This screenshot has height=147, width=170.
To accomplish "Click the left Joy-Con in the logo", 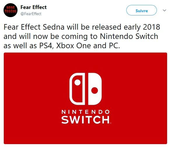I will pos(77,89).
